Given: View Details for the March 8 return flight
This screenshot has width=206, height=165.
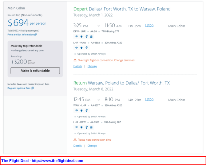Looking at the screenshot, I should click(77, 146).
